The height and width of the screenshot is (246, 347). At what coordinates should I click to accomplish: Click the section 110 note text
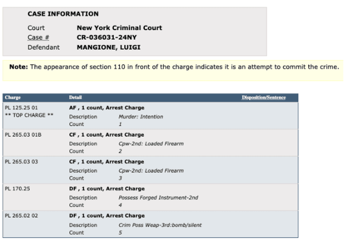174,67
